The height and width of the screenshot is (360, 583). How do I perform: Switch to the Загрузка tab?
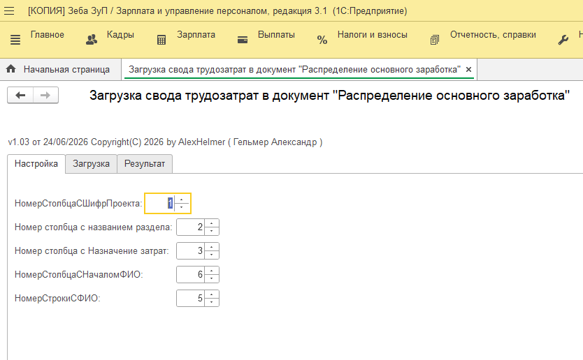91,164
